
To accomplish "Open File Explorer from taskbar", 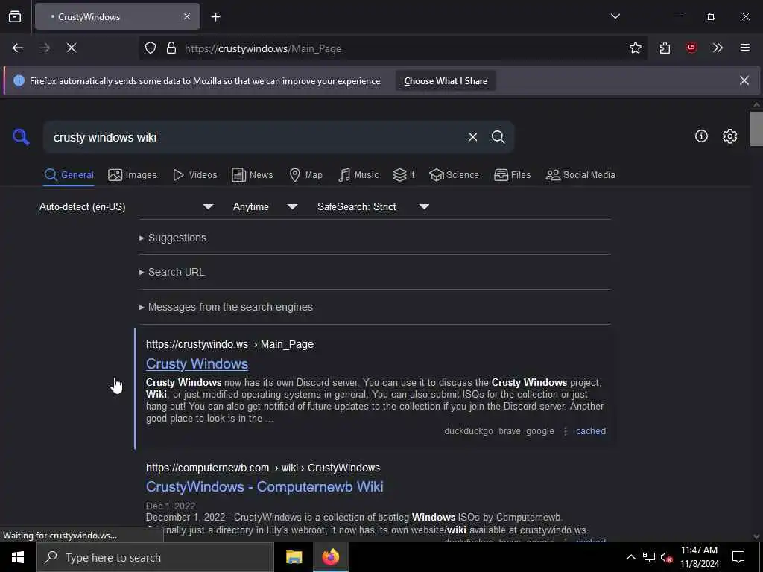I will pos(294,557).
